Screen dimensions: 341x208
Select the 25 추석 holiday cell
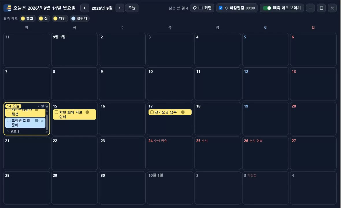coord(218,153)
